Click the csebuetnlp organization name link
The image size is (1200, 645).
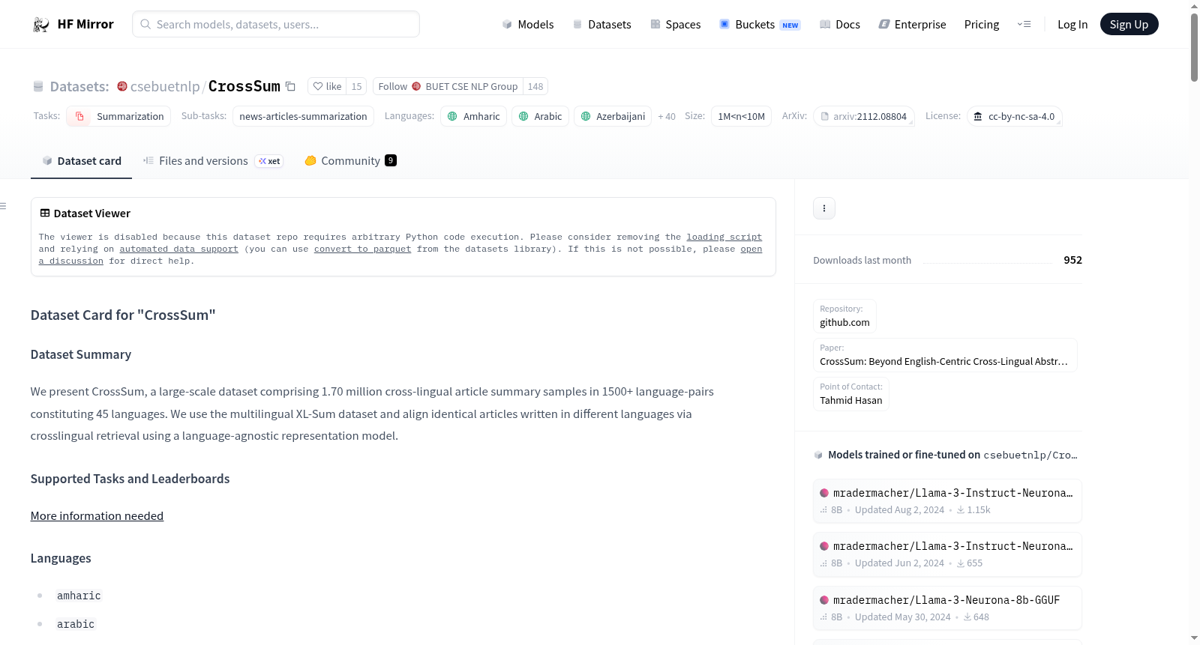pyautogui.click(x=165, y=86)
